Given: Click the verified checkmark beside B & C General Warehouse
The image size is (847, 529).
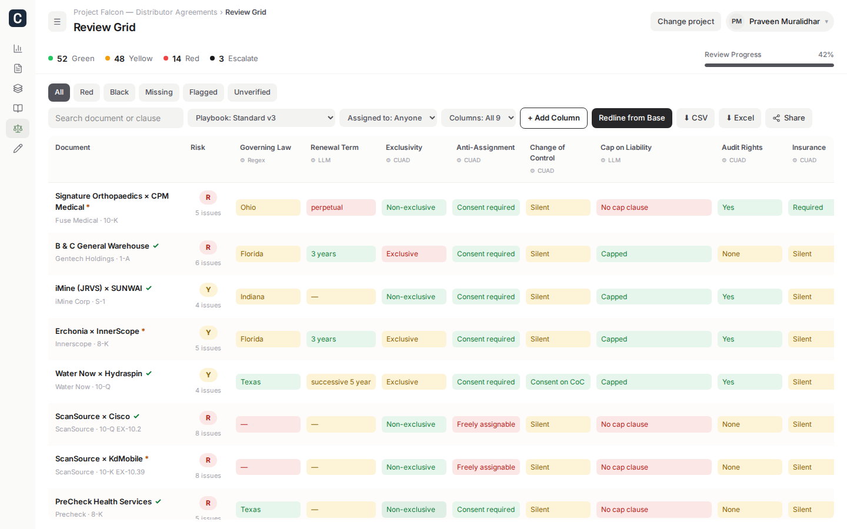Looking at the screenshot, I should click(x=156, y=246).
